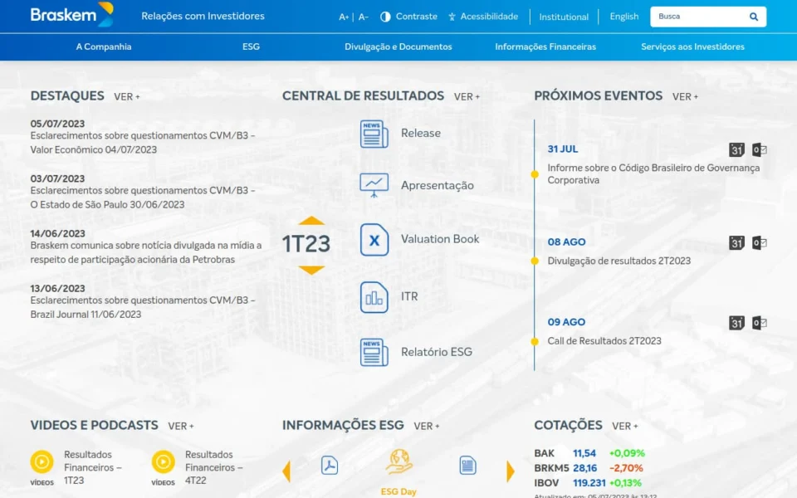
Task: Go to previous ESG carousel item
Action: pos(286,471)
